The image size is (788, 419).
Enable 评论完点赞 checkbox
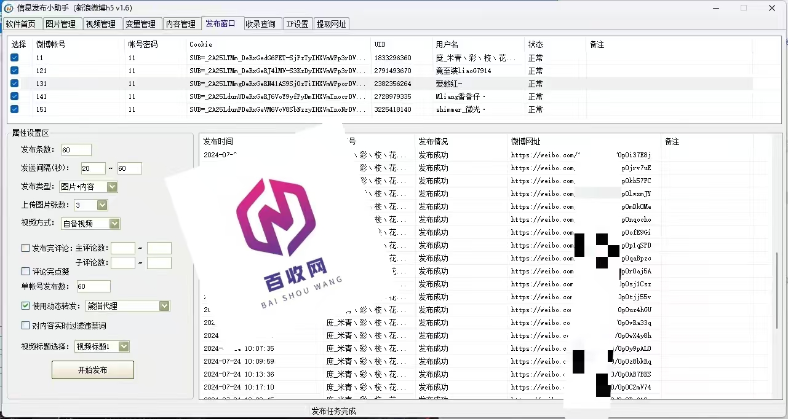tap(25, 271)
